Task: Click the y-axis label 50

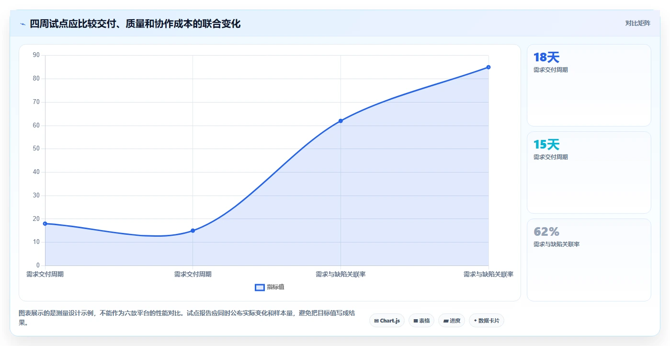Action: pos(36,149)
